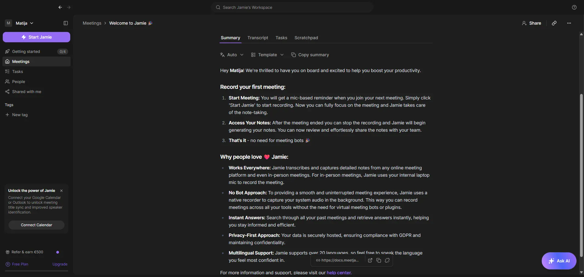Copy the link in the link popup

point(379,260)
